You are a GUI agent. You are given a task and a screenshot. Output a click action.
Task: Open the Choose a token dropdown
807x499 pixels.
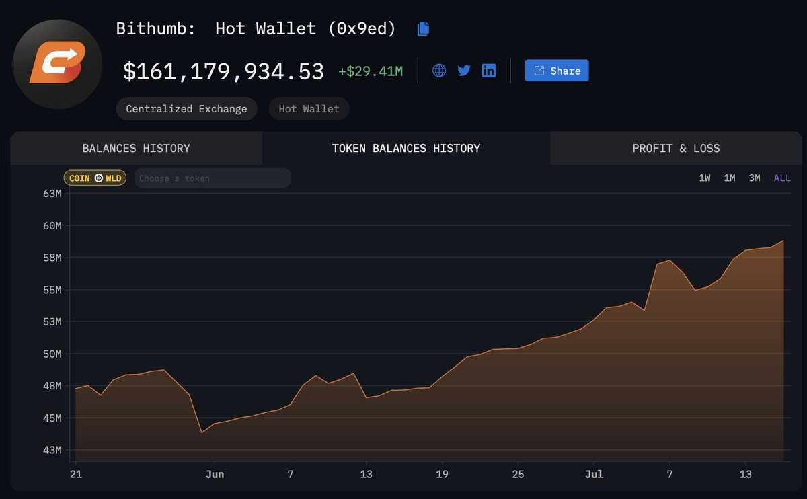coord(212,178)
